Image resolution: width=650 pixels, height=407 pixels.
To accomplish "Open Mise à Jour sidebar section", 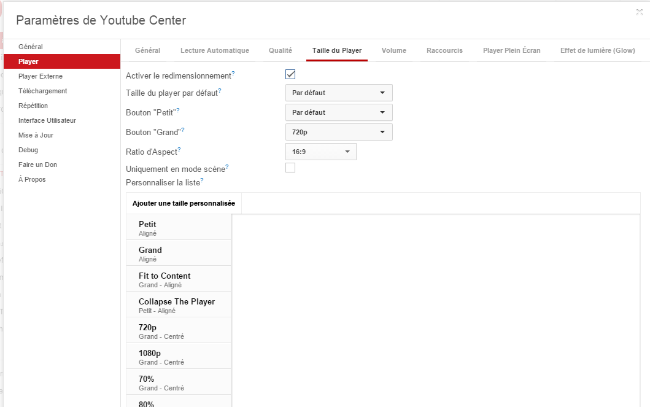I will (62, 135).
